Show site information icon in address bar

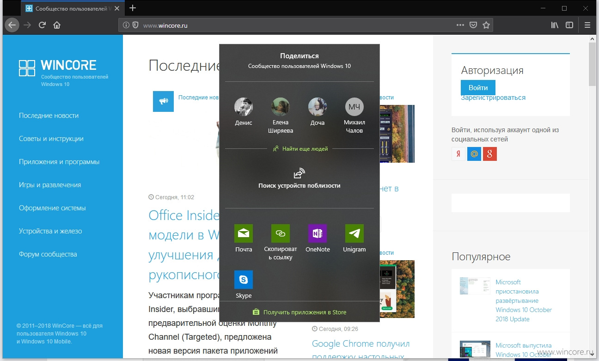click(x=126, y=25)
